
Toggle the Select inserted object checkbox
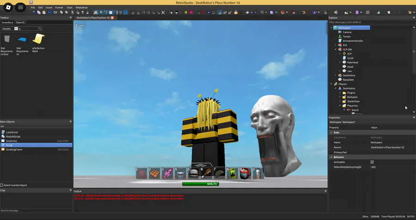(1, 185)
